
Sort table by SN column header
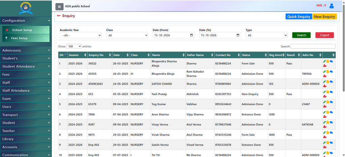point(63,55)
